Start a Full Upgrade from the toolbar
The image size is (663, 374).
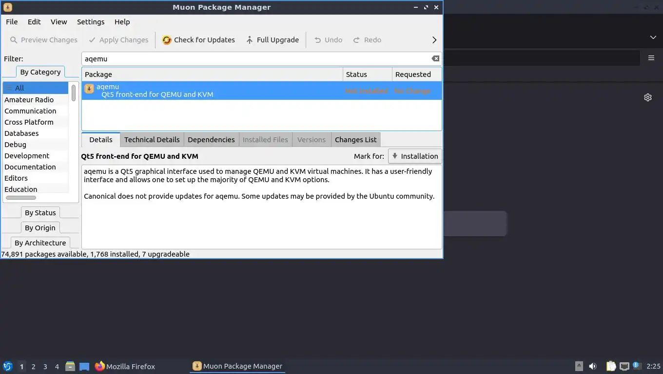[x=272, y=40]
